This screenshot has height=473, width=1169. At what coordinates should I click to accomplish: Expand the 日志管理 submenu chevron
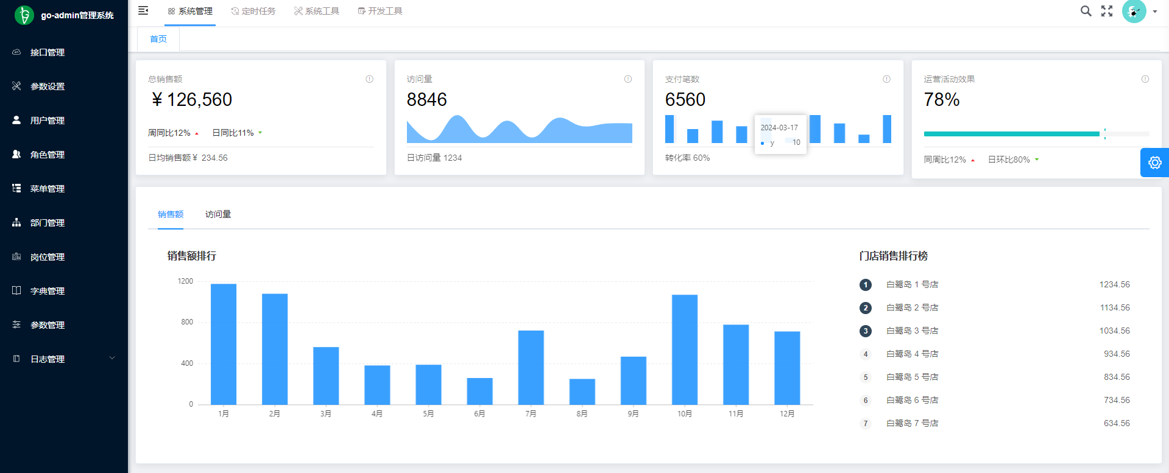click(112, 358)
